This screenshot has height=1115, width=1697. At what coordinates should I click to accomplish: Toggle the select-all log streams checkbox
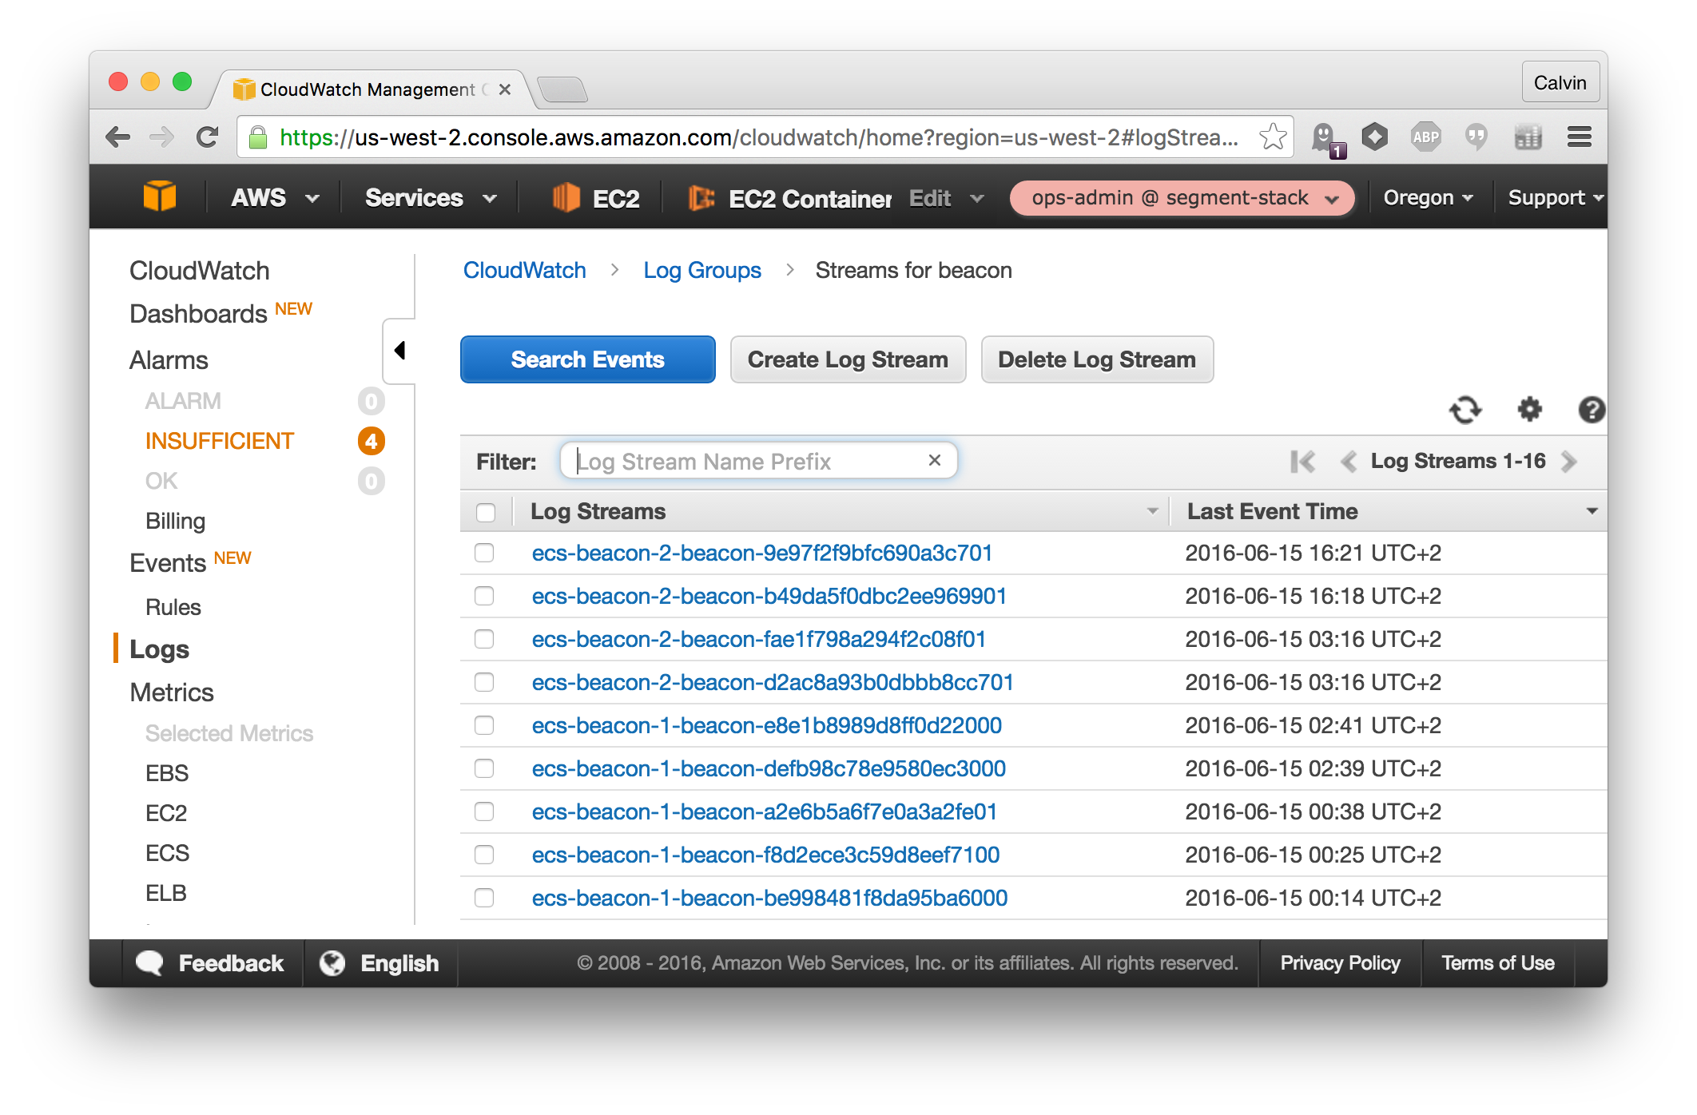point(486,512)
